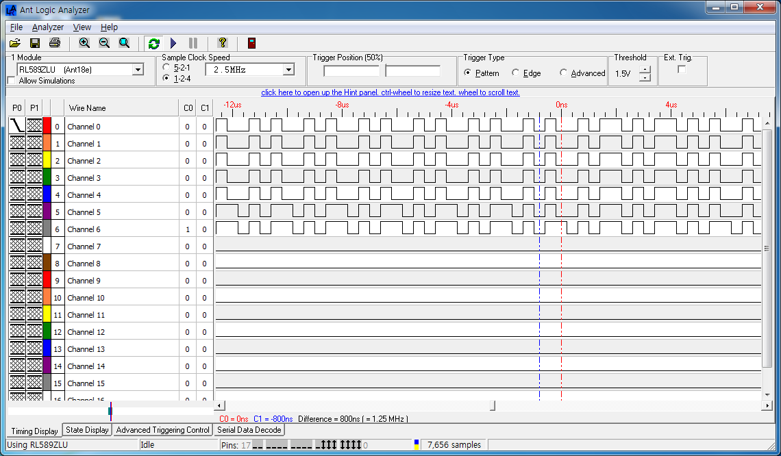Enable the Allow Simulations checkbox
Viewport: 781px width, 456px height.
point(12,81)
